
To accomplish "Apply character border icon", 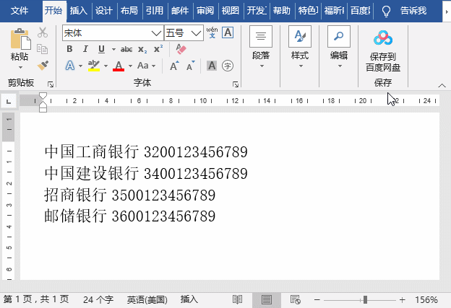I will (x=228, y=32).
